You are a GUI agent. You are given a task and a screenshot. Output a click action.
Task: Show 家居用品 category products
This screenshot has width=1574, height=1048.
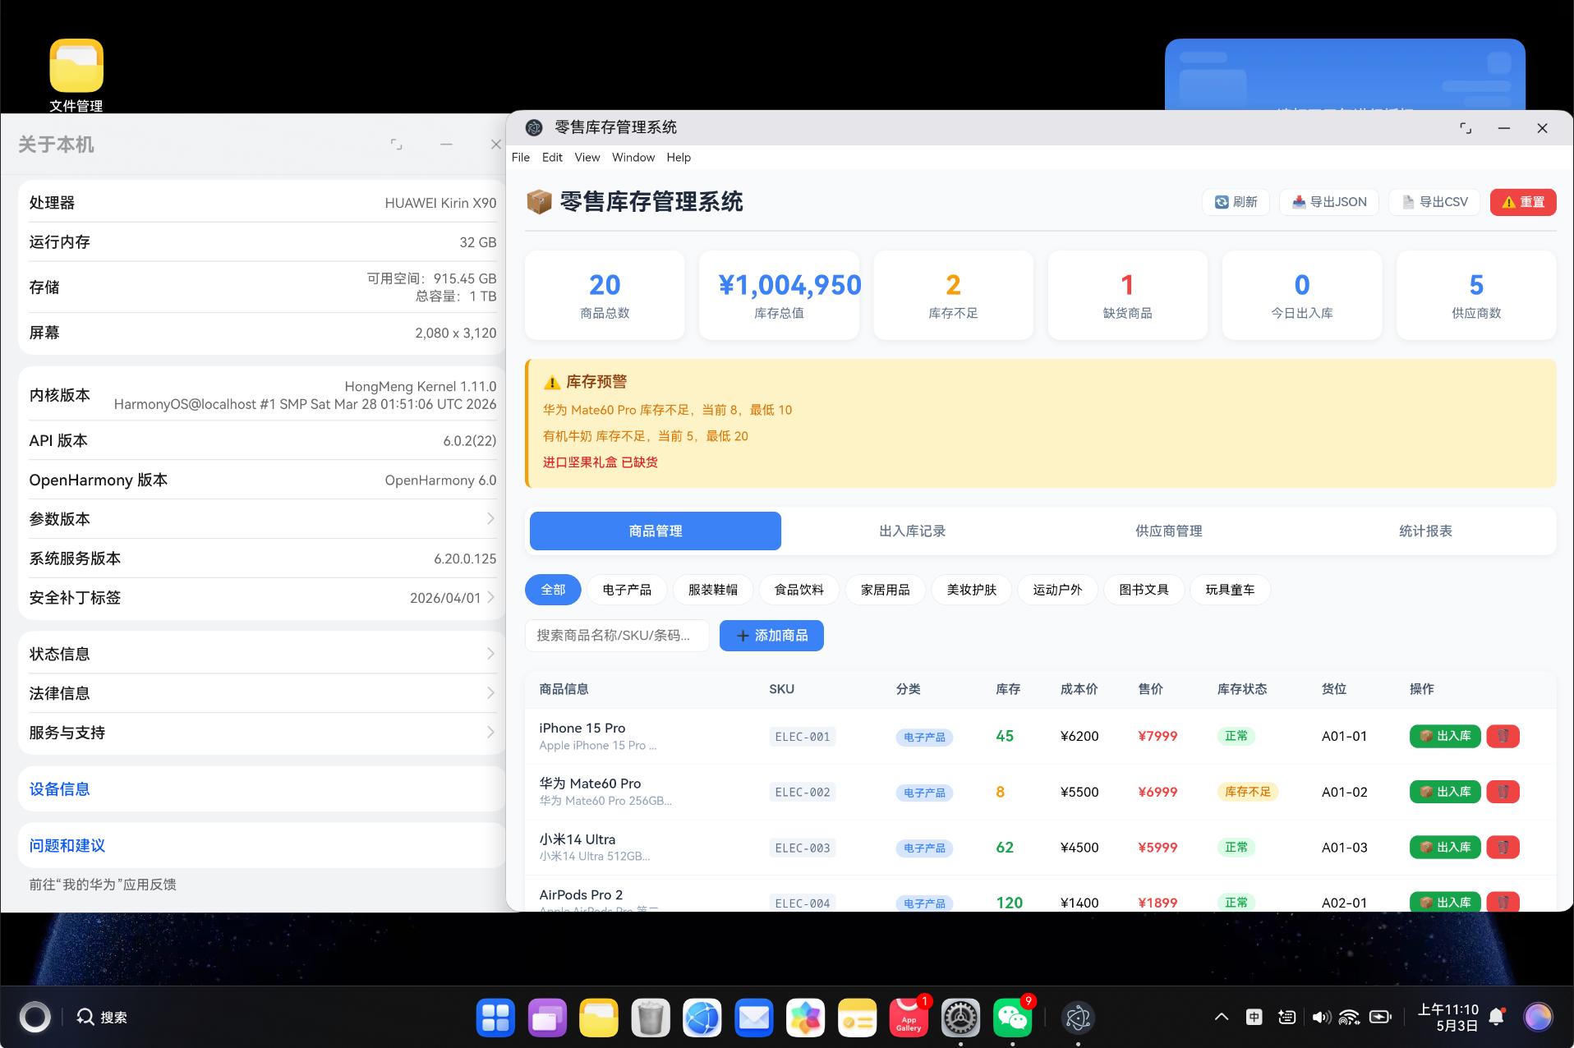[886, 590]
